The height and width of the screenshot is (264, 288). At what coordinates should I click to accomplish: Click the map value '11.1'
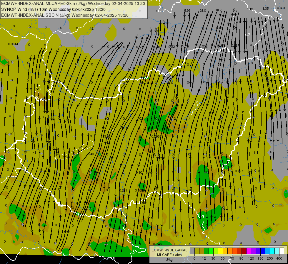click(x=255, y=153)
